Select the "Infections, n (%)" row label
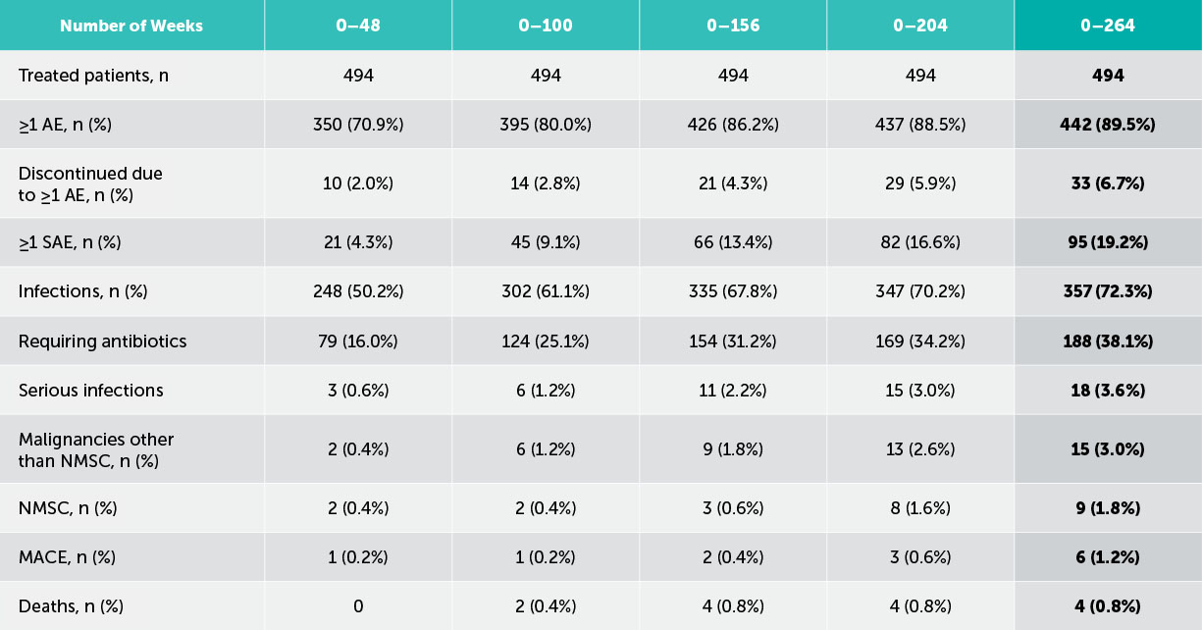The width and height of the screenshot is (1202, 630). pos(80,291)
